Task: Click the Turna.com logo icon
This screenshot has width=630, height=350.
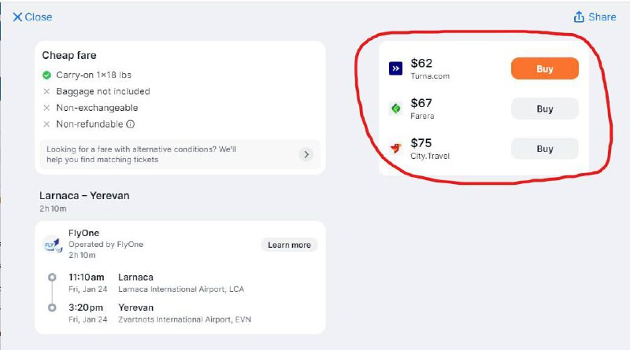Action: pyautogui.click(x=395, y=69)
